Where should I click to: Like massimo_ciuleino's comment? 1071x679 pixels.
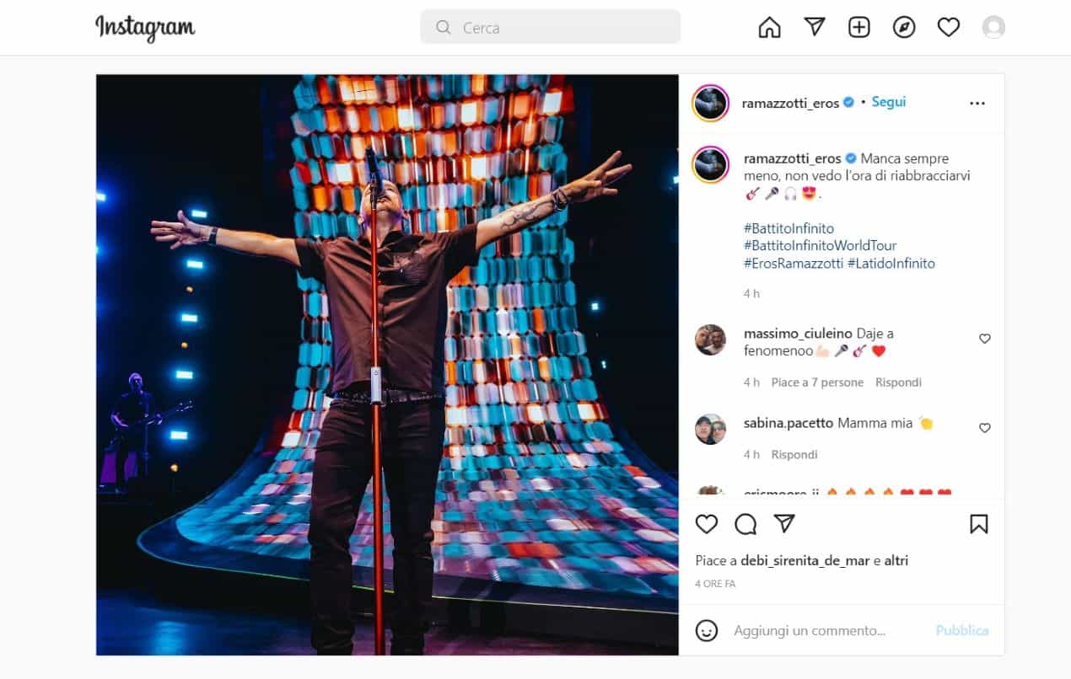(984, 339)
